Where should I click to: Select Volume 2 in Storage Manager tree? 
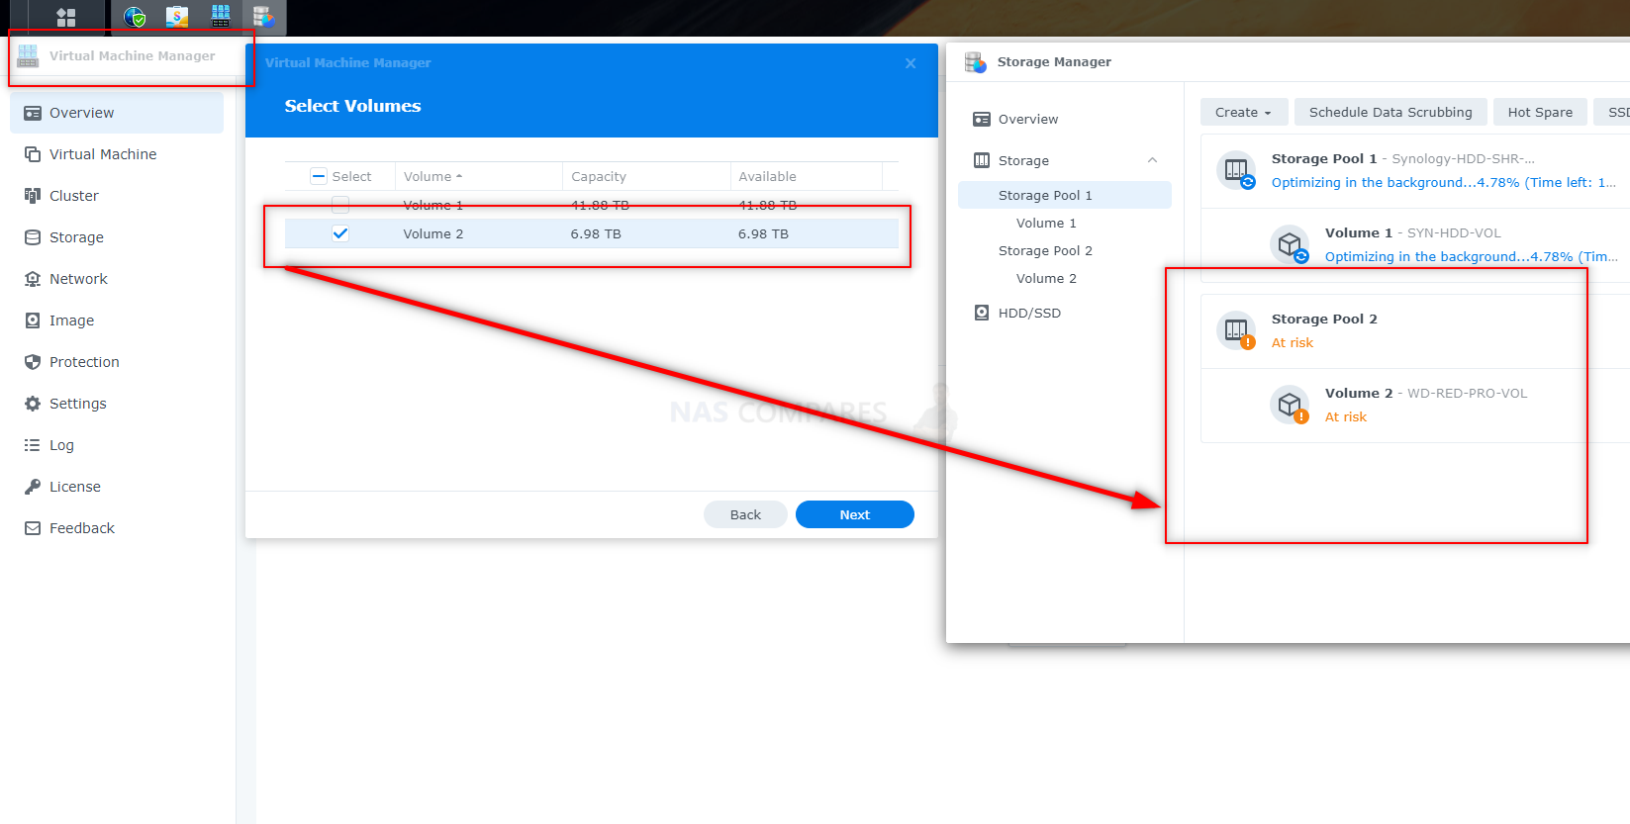coord(1065,278)
